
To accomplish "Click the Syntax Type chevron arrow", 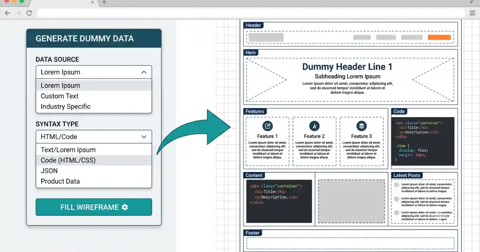I will click(144, 137).
